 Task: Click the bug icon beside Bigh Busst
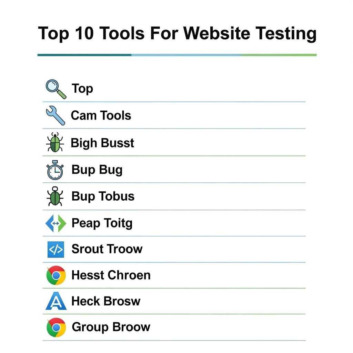(55, 143)
